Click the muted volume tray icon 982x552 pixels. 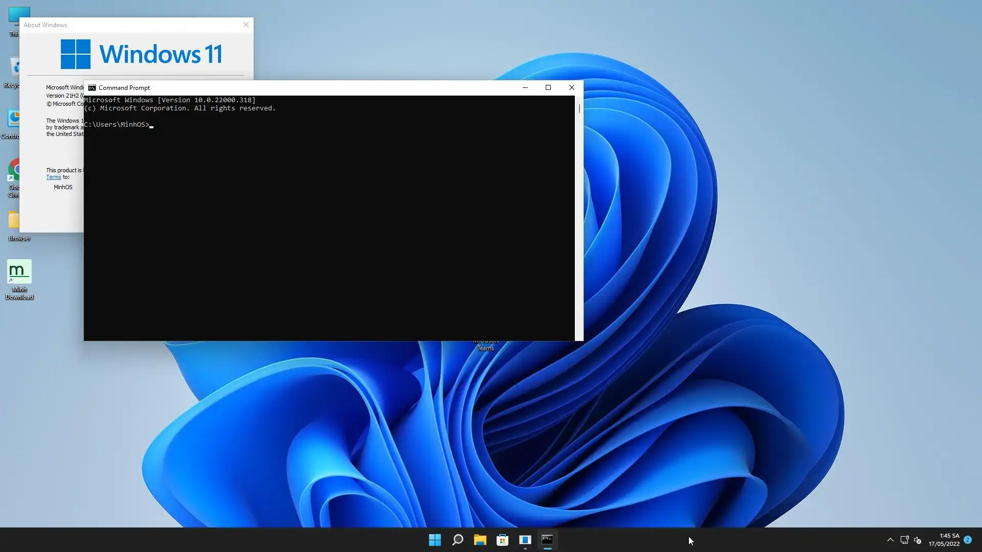tap(918, 540)
